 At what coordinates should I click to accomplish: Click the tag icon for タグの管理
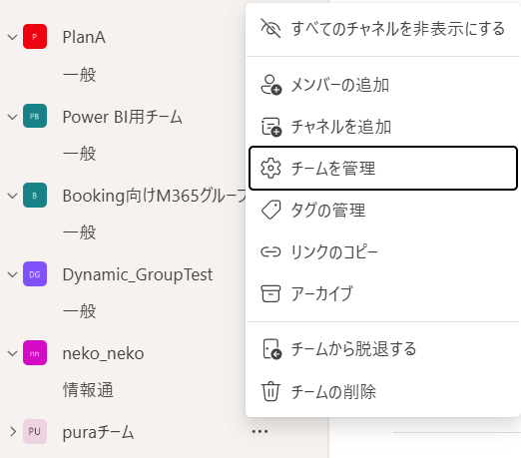[x=270, y=210]
